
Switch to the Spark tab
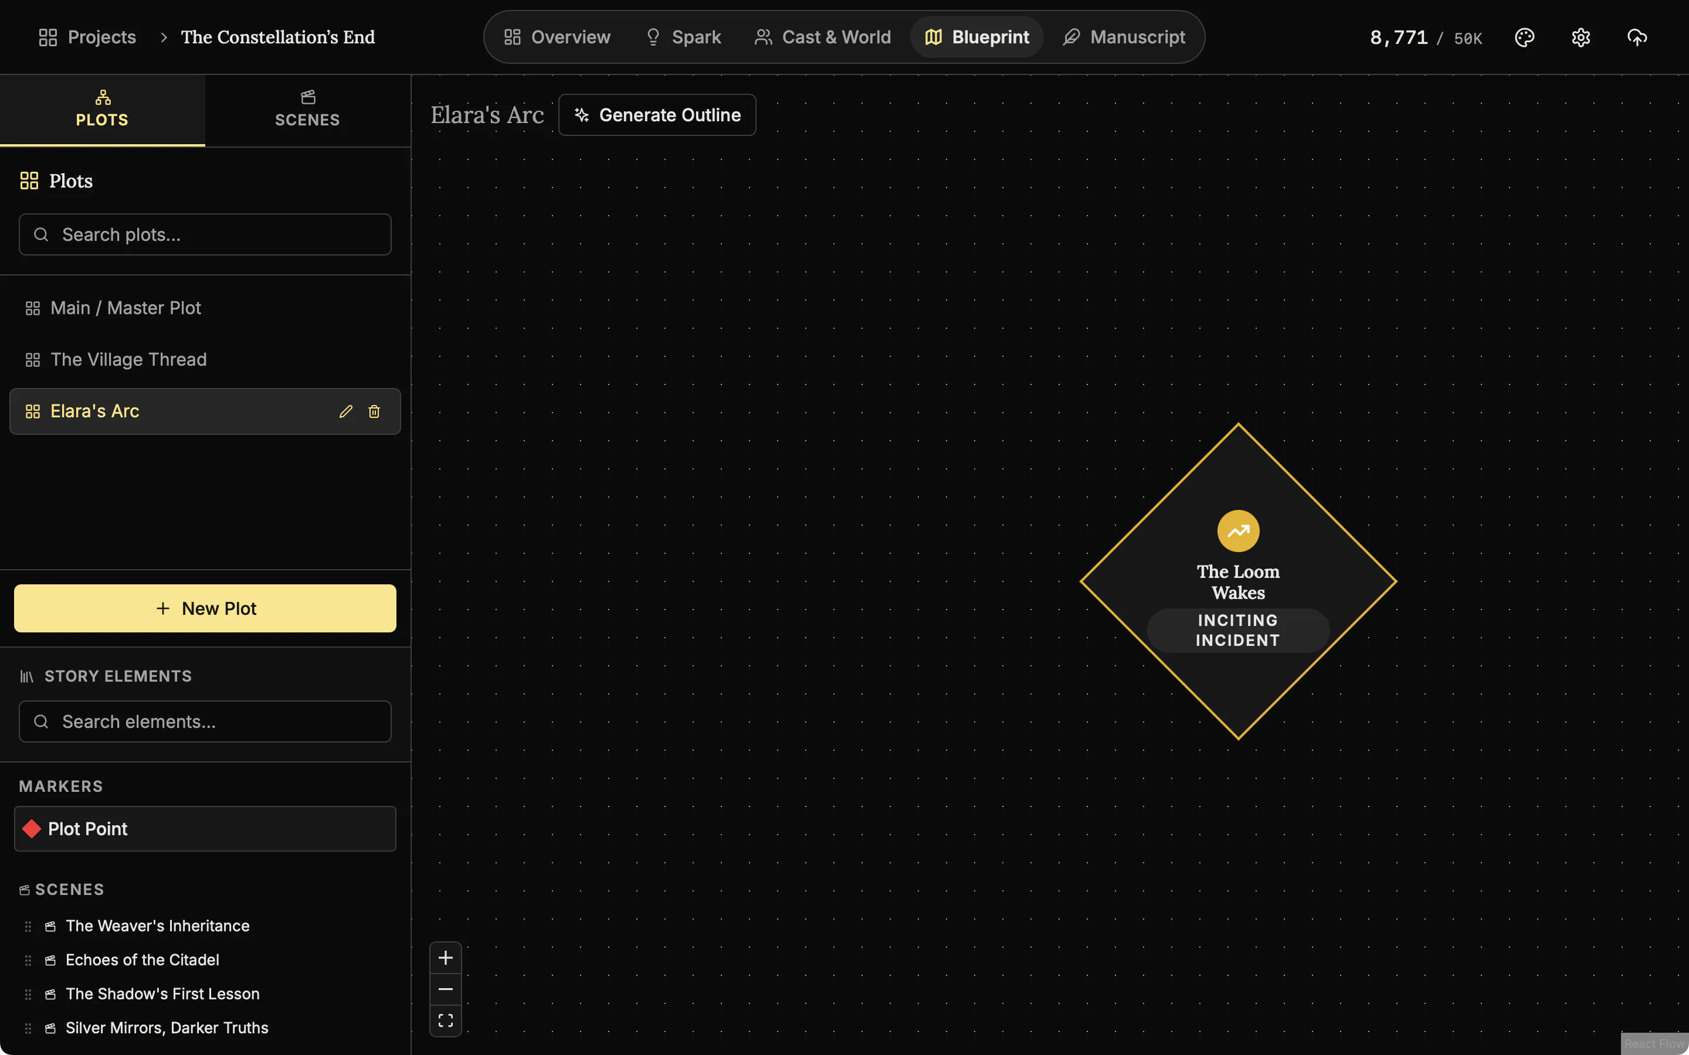point(683,37)
